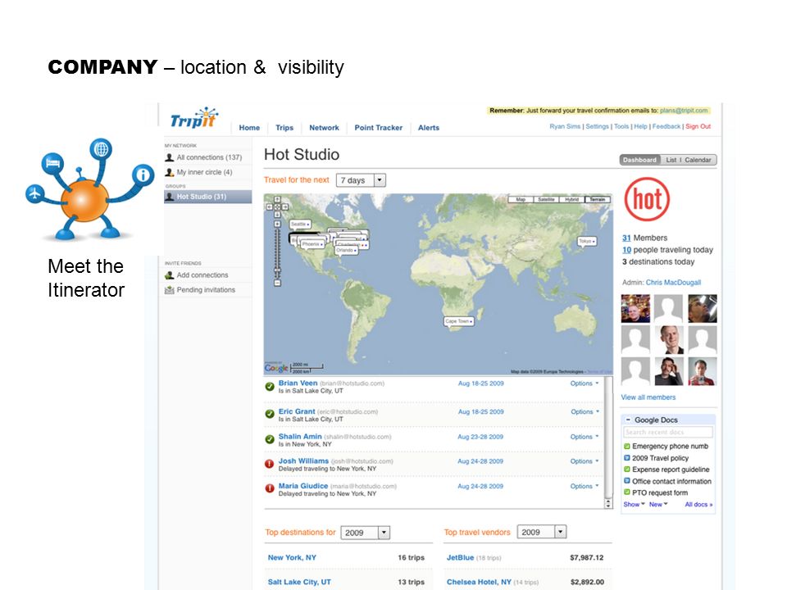
Task: Open Options menu for Shalin Amin
Action: [585, 437]
